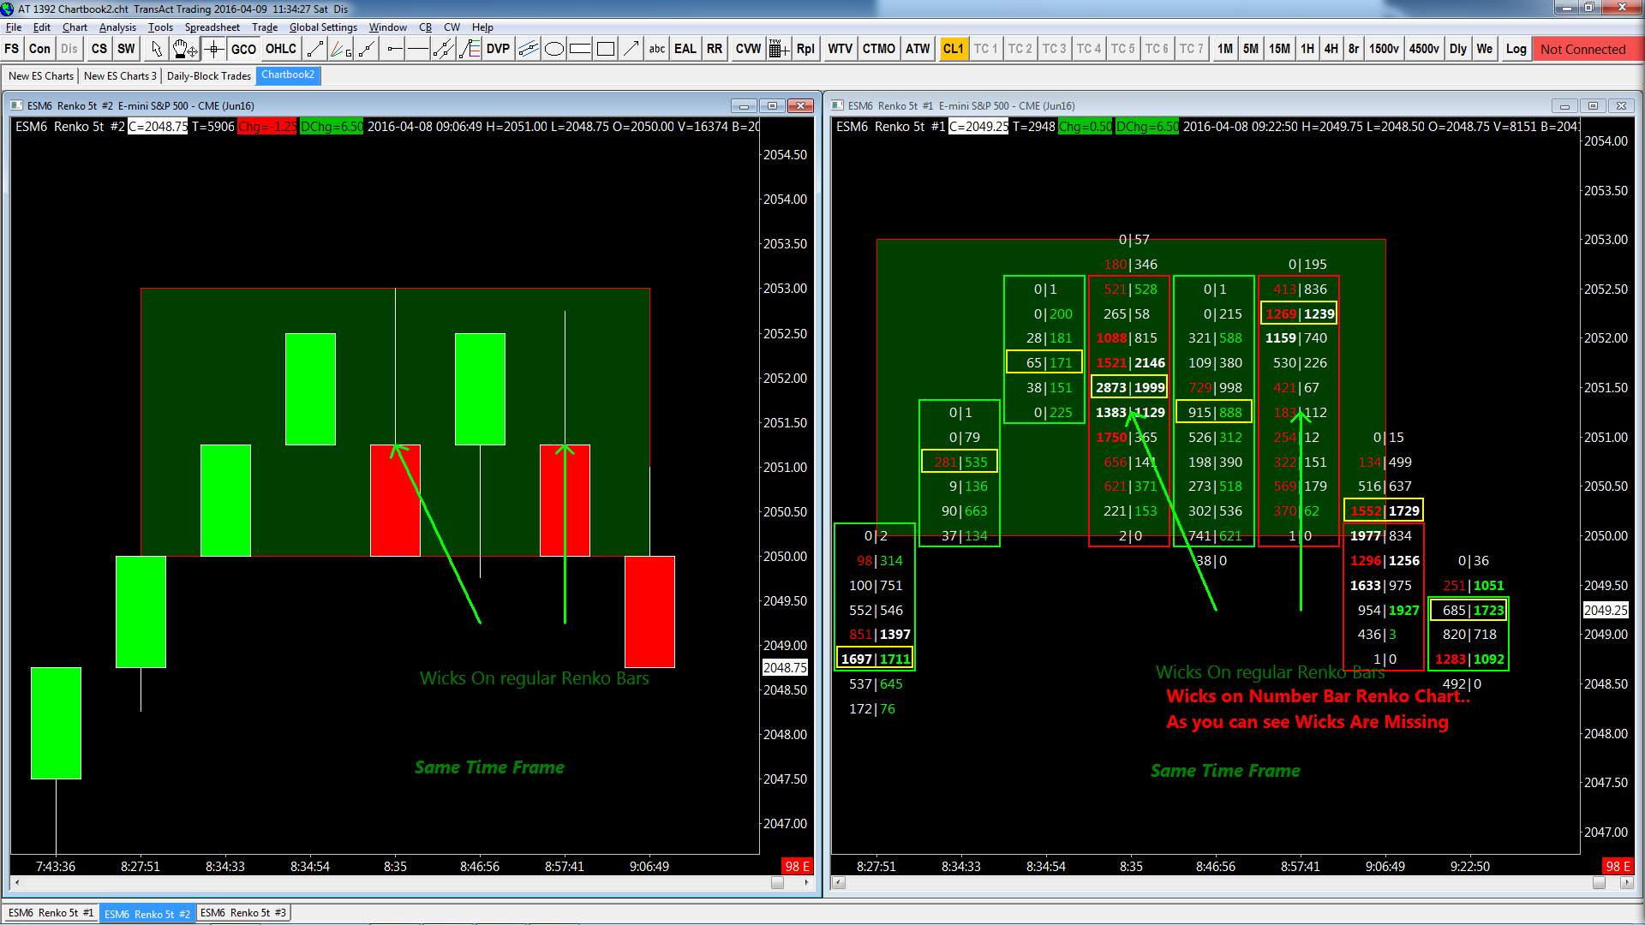1645x925 pixels.
Task: Select the square rectangle drawing tool
Action: [x=606, y=49]
